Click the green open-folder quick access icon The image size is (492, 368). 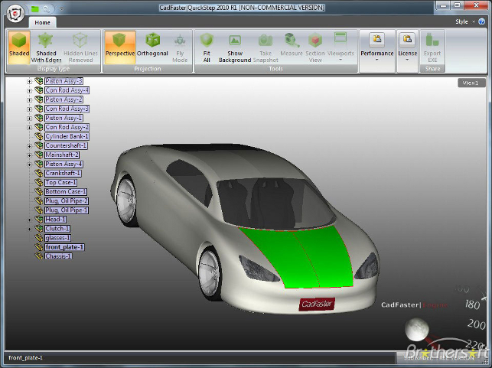(34, 8)
